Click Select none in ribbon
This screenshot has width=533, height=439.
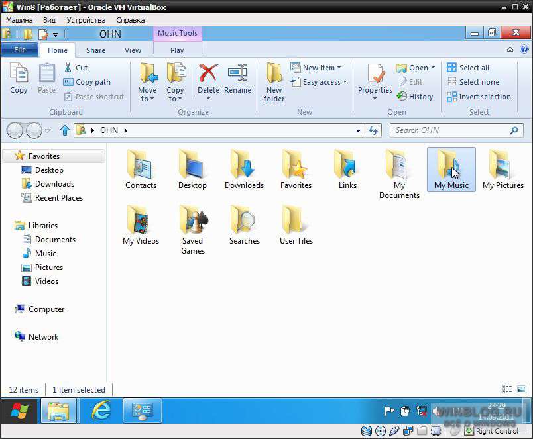pyautogui.click(x=473, y=82)
